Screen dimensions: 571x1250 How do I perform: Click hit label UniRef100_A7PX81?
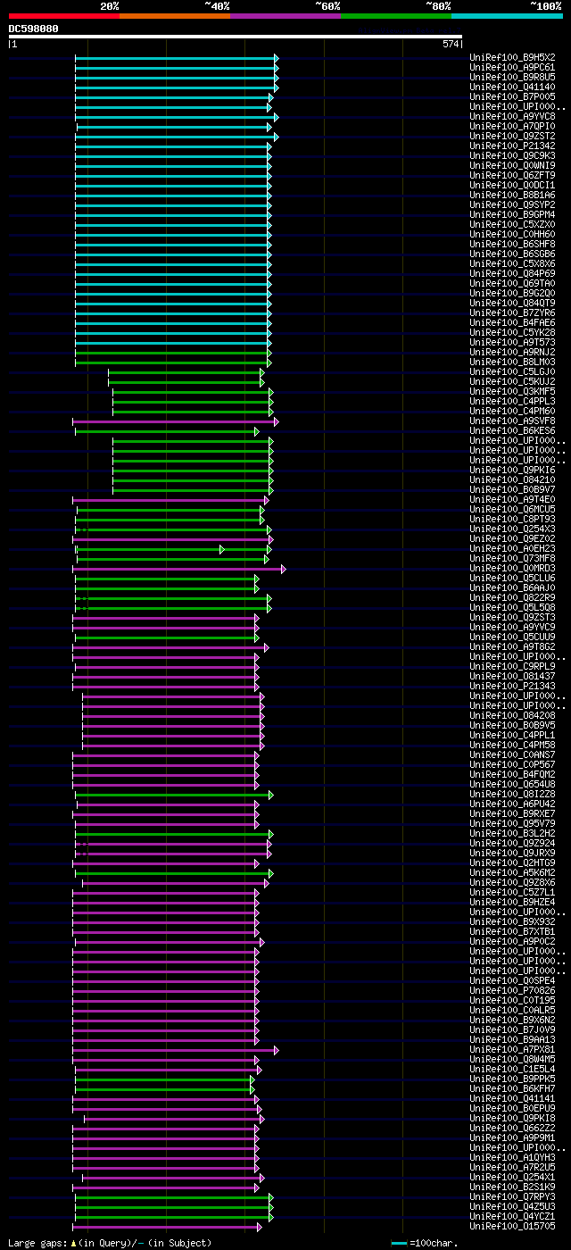tap(512, 1050)
